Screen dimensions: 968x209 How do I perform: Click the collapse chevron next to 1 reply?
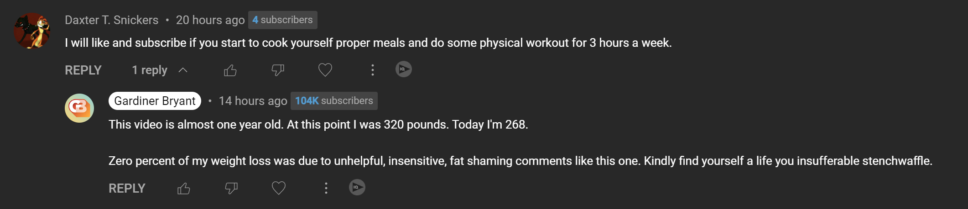[x=183, y=70]
